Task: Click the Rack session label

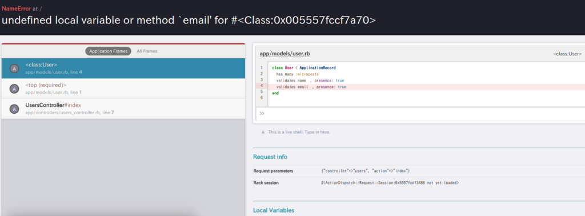Action: click(266, 183)
